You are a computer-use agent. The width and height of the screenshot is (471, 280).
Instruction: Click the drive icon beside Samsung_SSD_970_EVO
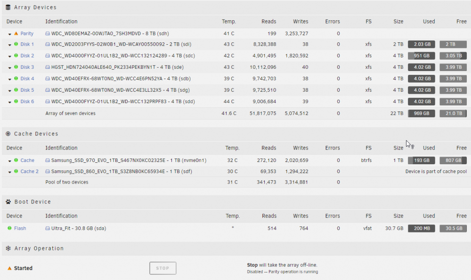pos(48,160)
